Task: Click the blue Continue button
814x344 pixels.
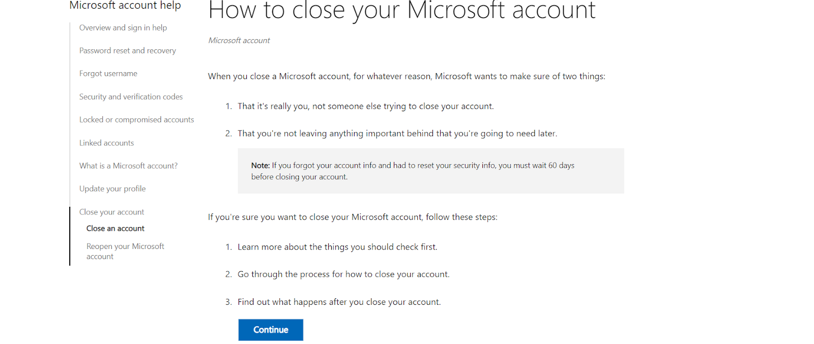Action: 271,330
